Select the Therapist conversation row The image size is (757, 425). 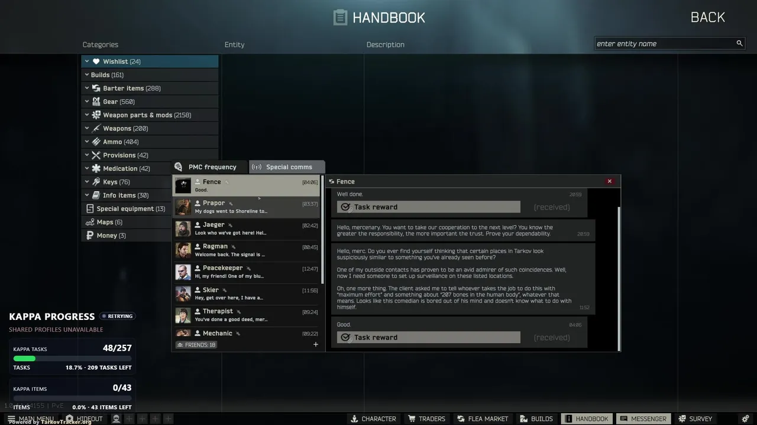(x=247, y=316)
